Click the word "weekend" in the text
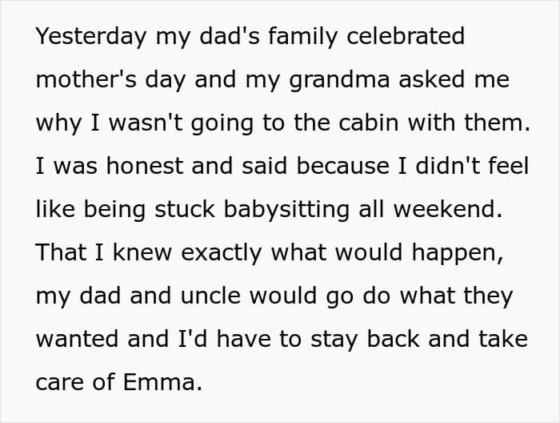The height and width of the screenshot is (423, 560). point(447,209)
